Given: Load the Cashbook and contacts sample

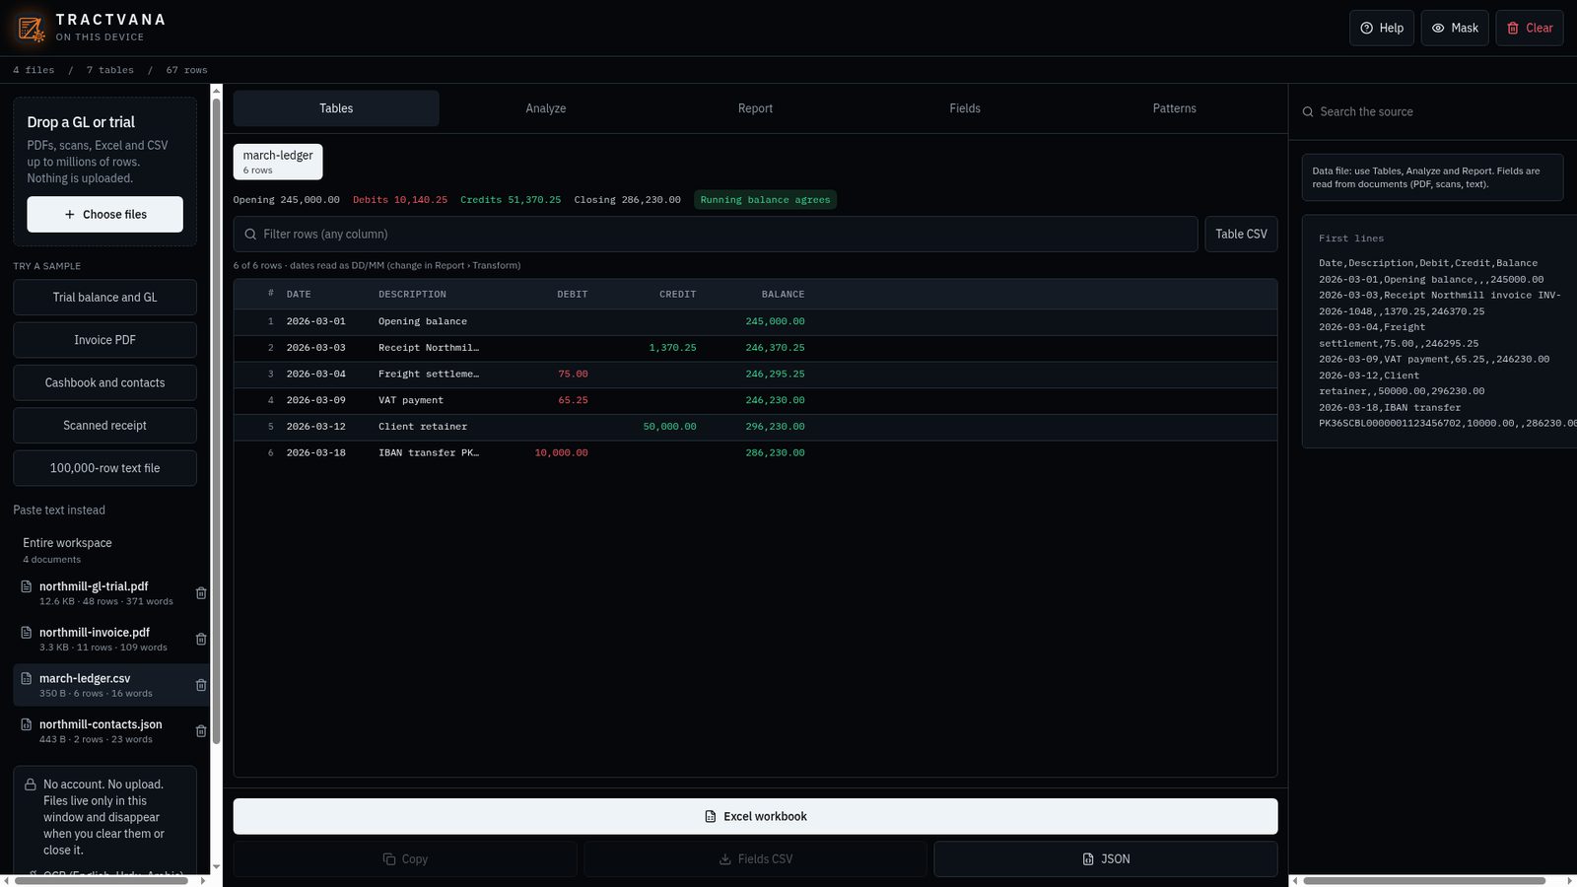Looking at the screenshot, I should click(104, 382).
